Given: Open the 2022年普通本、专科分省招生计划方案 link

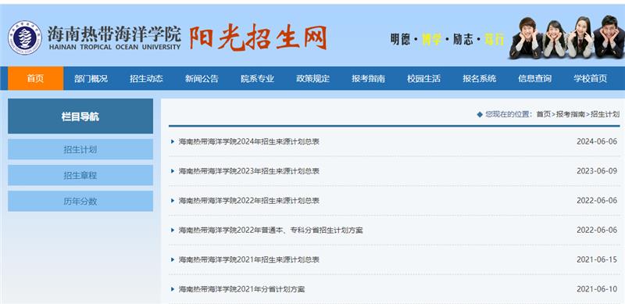Looking at the screenshot, I should [x=270, y=231].
